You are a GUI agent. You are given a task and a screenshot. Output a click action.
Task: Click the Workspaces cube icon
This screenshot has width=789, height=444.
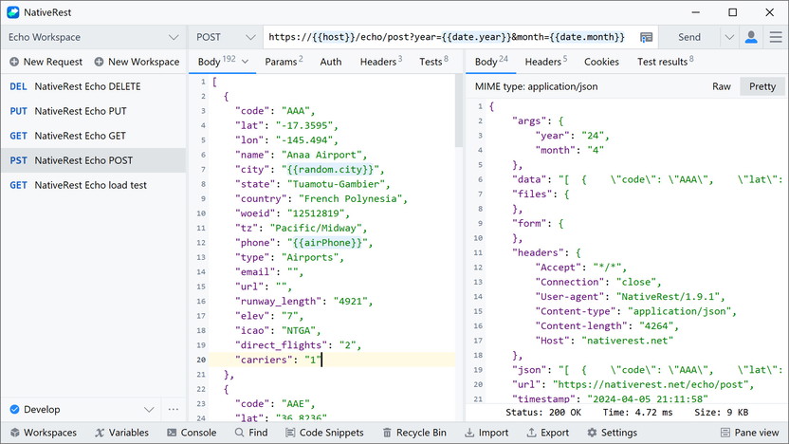15,433
